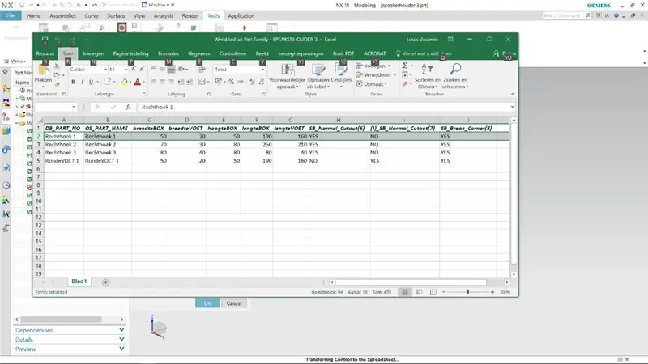Open Celstijlen cell styles gallery
The width and height of the screenshot is (648, 364).
click(341, 76)
